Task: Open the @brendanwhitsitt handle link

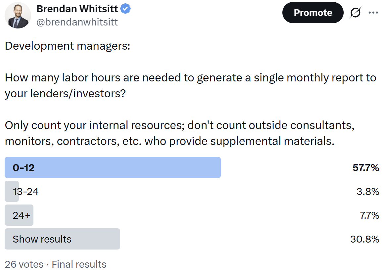Action: [77, 22]
